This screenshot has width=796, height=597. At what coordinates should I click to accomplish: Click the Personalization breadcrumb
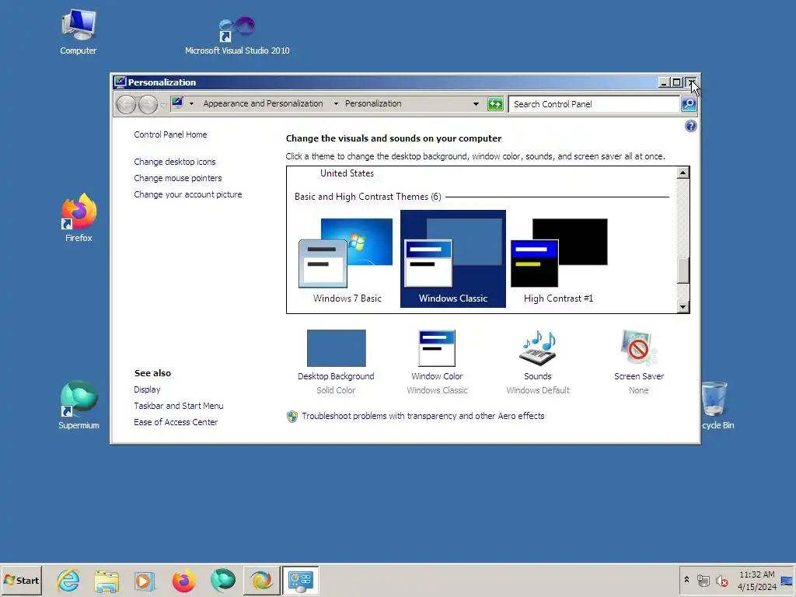[373, 103]
